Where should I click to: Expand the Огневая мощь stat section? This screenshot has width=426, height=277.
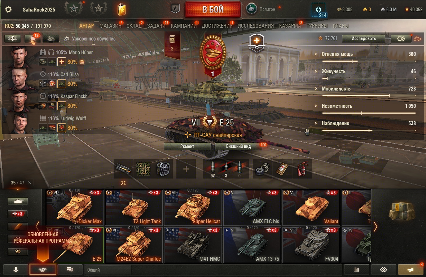coord(337,54)
